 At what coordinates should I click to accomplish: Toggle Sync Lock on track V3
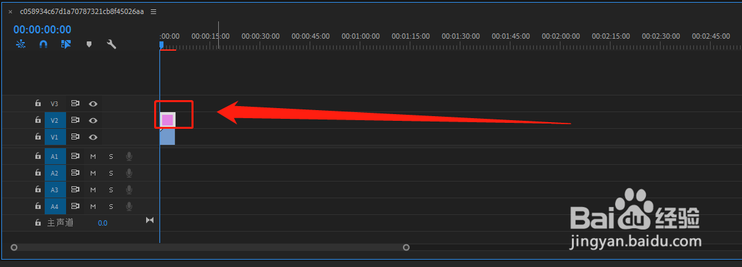click(75, 103)
